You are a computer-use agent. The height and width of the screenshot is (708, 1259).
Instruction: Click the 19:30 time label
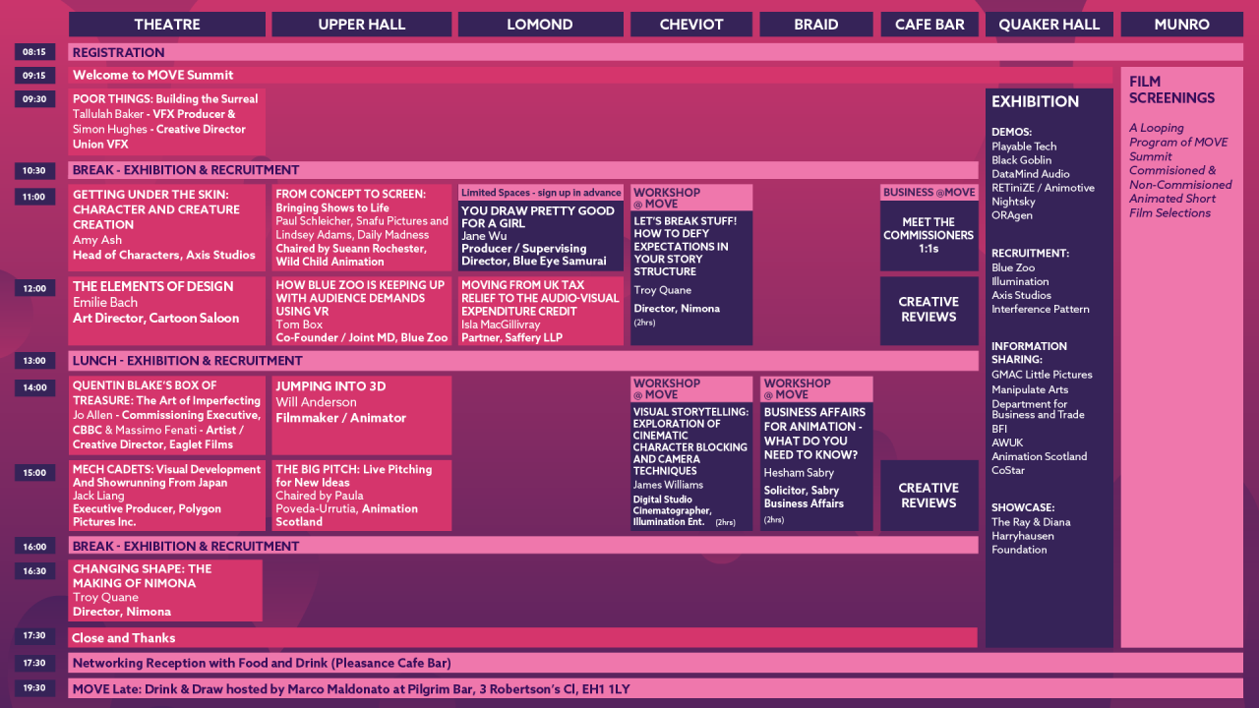click(x=34, y=688)
